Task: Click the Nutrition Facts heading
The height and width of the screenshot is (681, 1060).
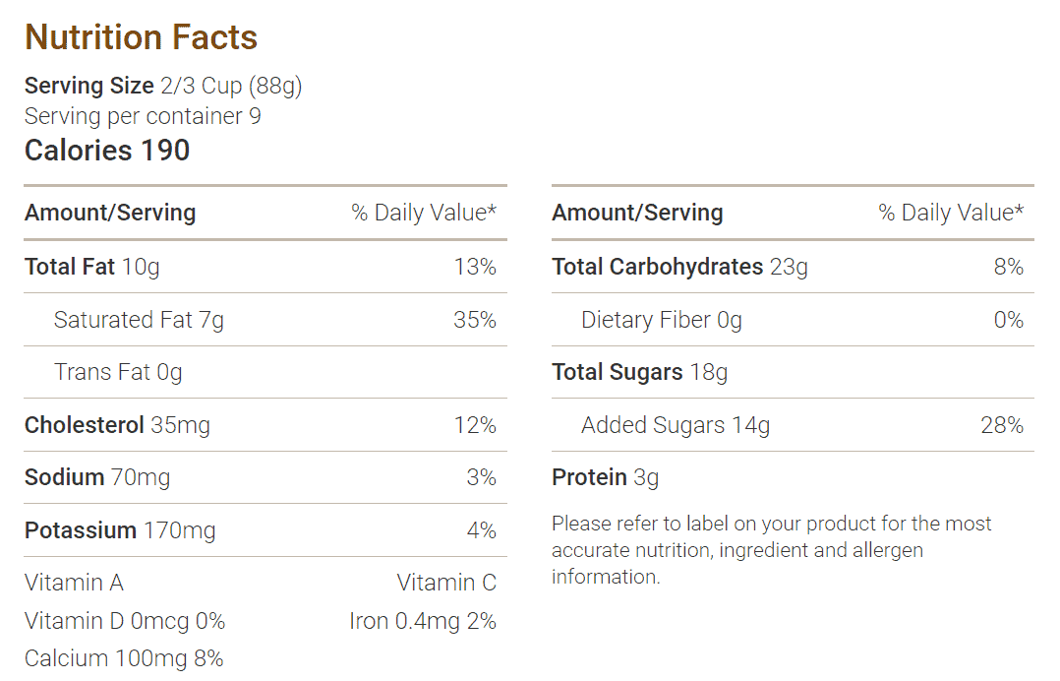Action: [x=141, y=37]
